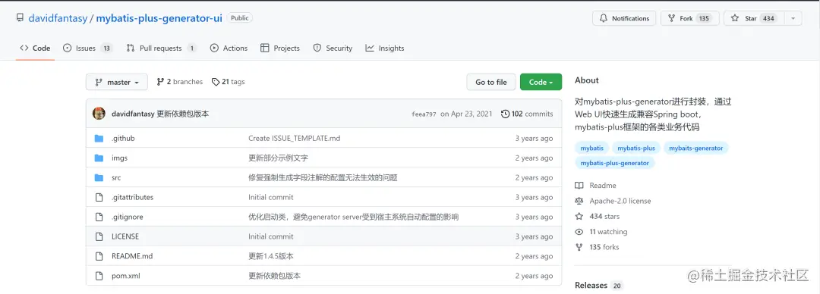Open the Projects tab
The width and height of the screenshot is (820, 294).
pyautogui.click(x=280, y=48)
